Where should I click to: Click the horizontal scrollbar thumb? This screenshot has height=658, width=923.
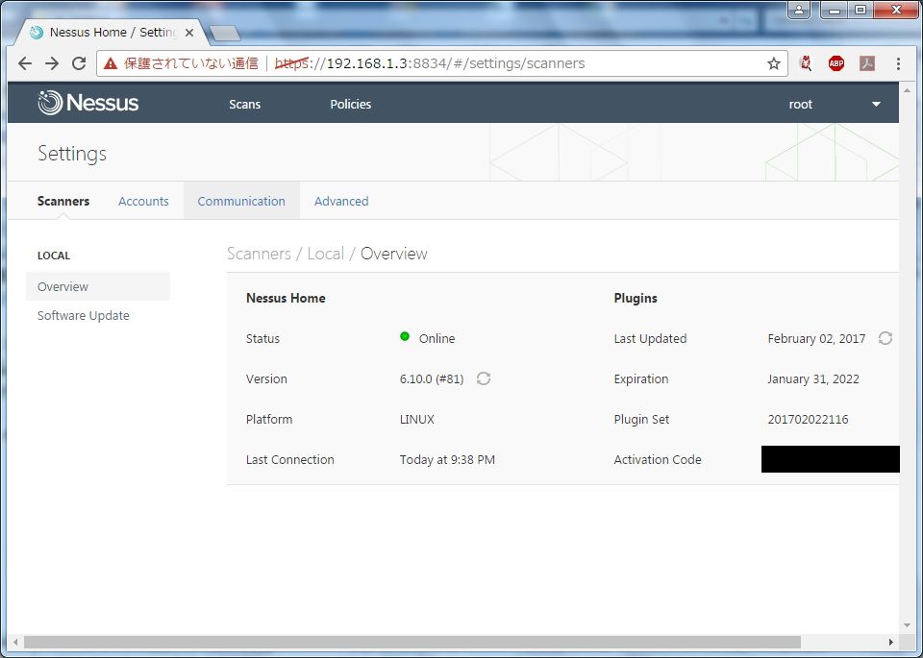click(x=412, y=642)
